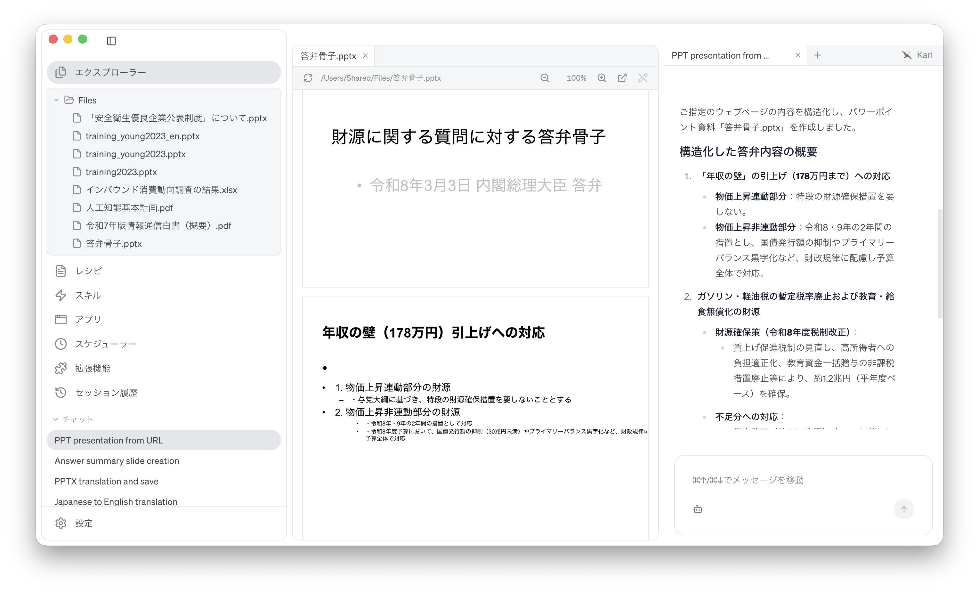Image resolution: width=979 pixels, height=593 pixels.
Task: Collapse the チャット section
Action: (56, 419)
